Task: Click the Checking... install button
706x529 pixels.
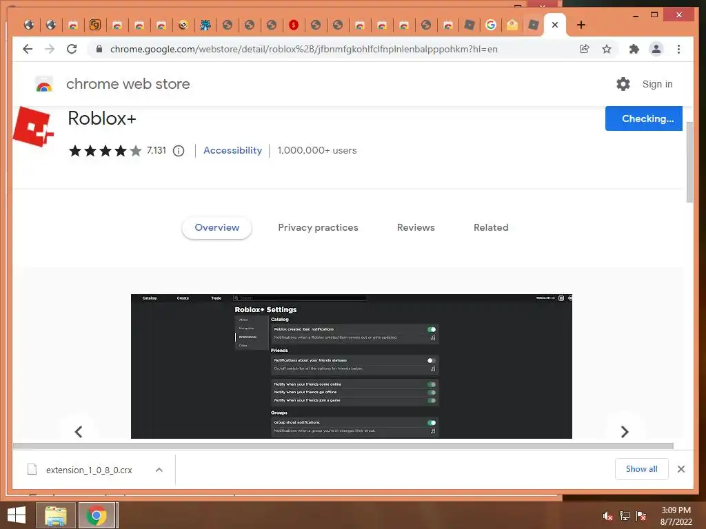Action: [x=644, y=118]
